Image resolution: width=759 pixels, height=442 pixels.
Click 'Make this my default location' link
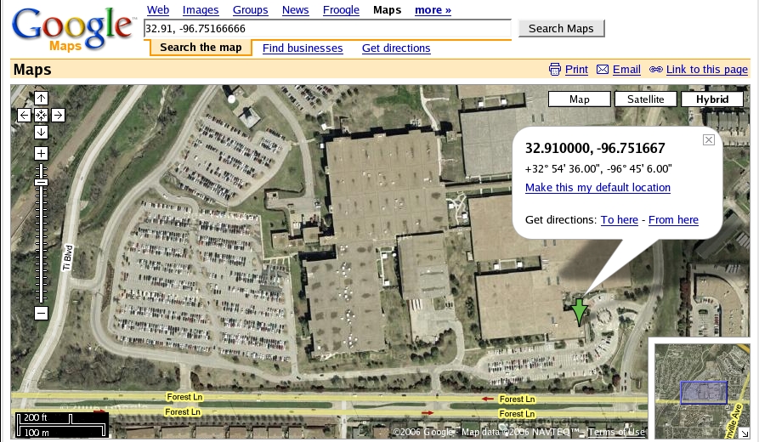(598, 188)
